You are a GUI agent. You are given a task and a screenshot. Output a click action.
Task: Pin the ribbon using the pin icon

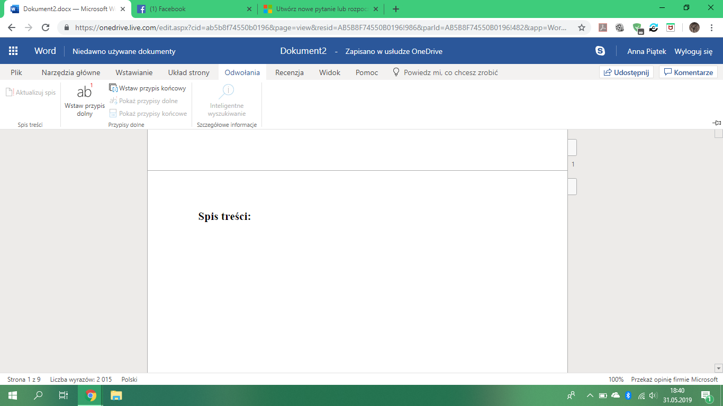(x=717, y=123)
